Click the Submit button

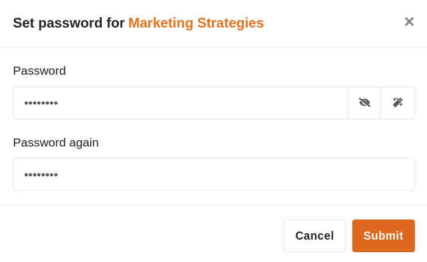[x=383, y=236]
